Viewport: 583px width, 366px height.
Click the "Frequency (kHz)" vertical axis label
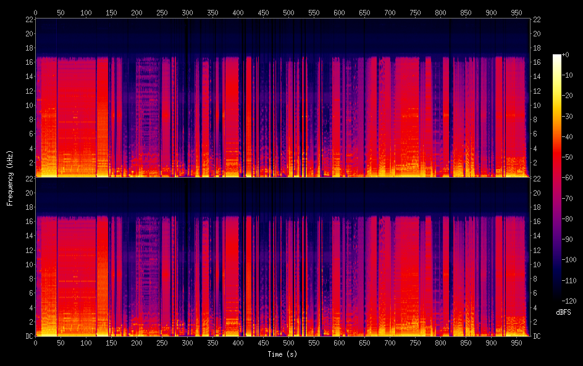[10, 177]
